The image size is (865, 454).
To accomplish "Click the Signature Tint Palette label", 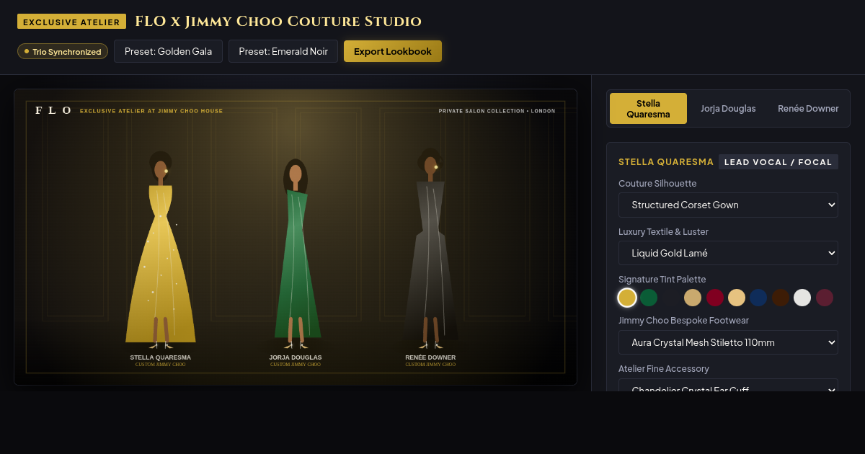I will click(x=662, y=280).
